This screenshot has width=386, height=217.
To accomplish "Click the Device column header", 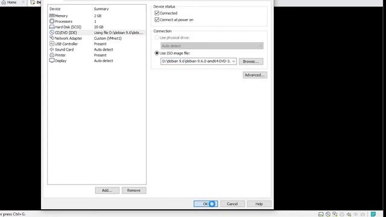I will tap(55, 9).
